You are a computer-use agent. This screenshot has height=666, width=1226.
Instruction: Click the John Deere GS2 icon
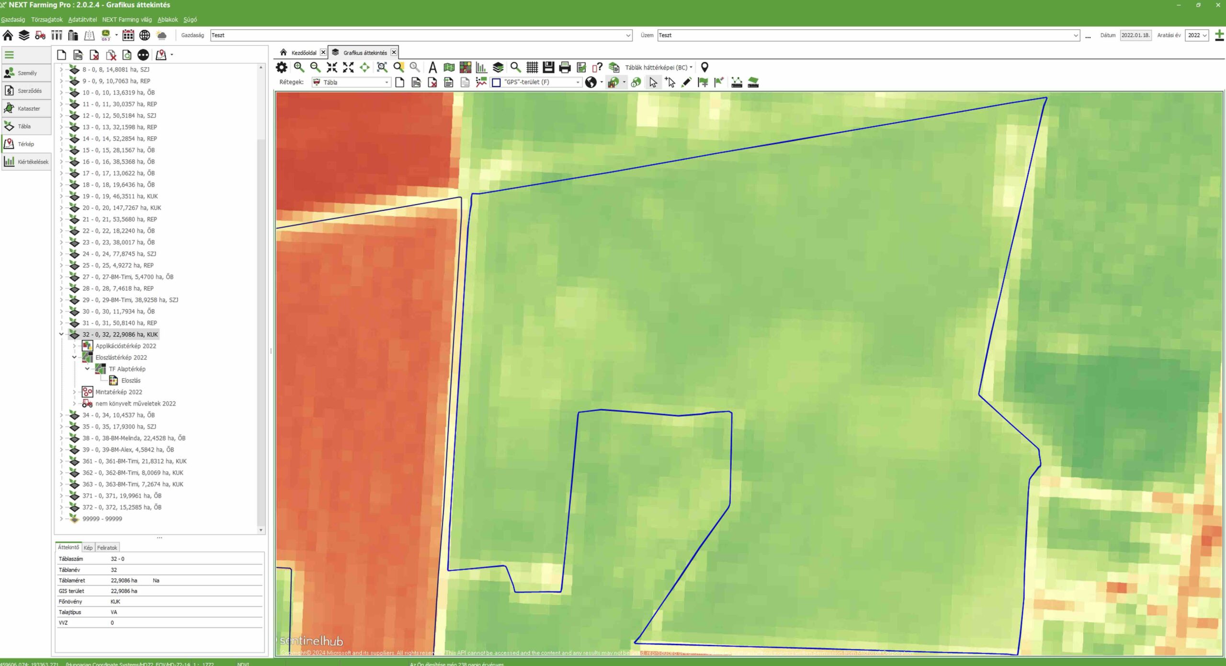coord(106,35)
